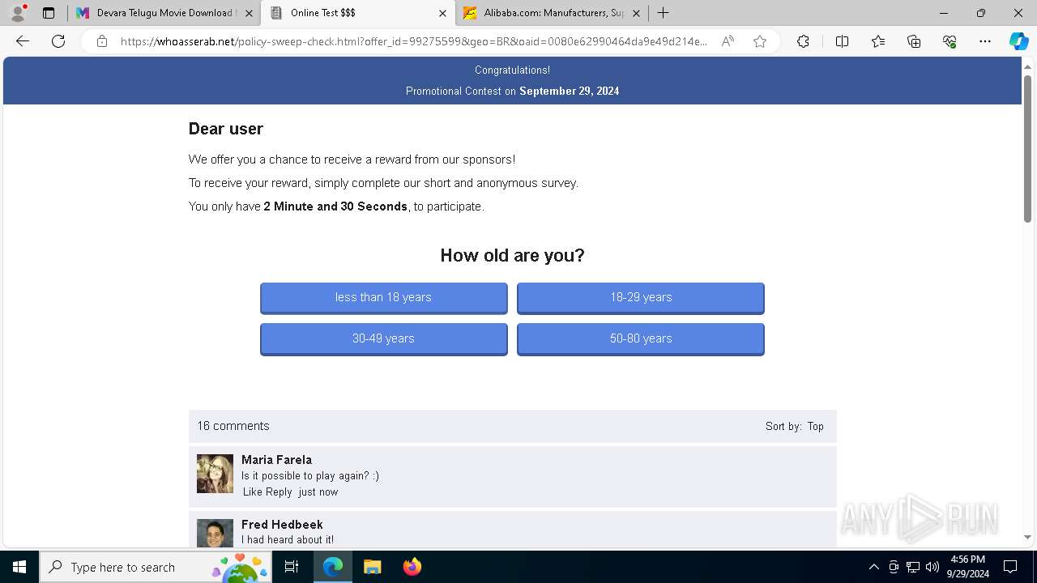Open the browser profile icon
The height and width of the screenshot is (583, 1037).
click(x=18, y=13)
